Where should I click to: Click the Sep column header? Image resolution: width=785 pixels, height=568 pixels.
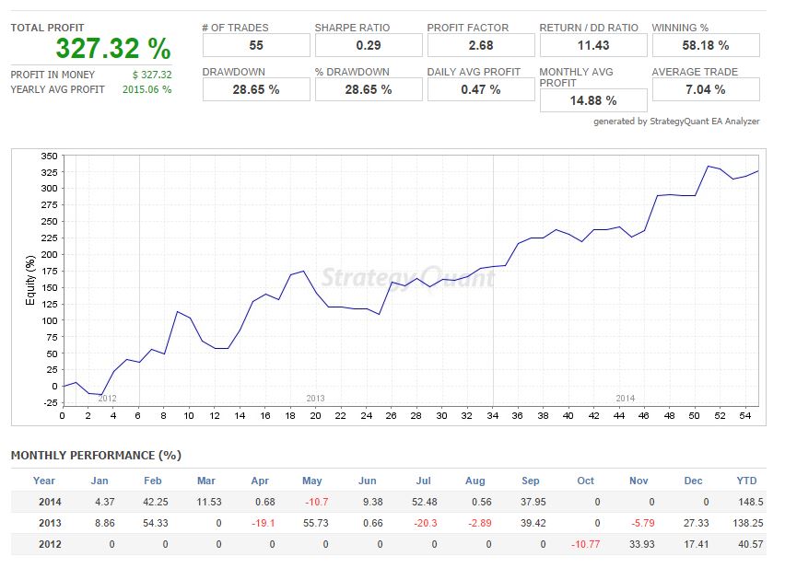(531, 481)
